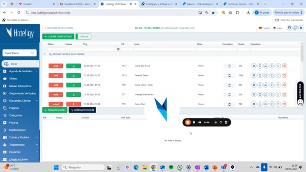Open mobile preview icon for Demo Day Pass
The image size is (306, 172).
[260, 66]
